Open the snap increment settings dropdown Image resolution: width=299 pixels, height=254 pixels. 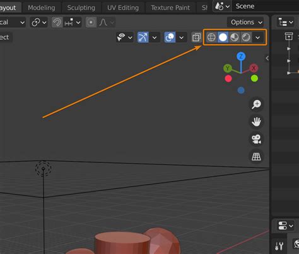[x=73, y=22]
